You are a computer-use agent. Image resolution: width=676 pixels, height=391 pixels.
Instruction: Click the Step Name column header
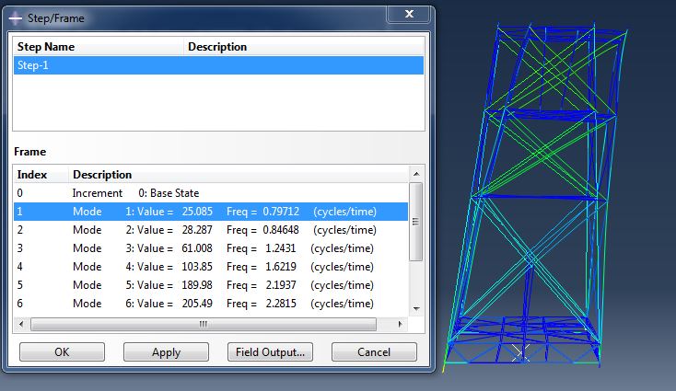(99, 47)
